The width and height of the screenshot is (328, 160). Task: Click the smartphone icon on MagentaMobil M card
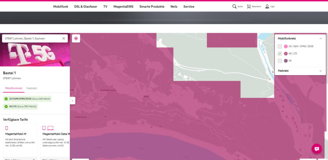tap(6, 128)
